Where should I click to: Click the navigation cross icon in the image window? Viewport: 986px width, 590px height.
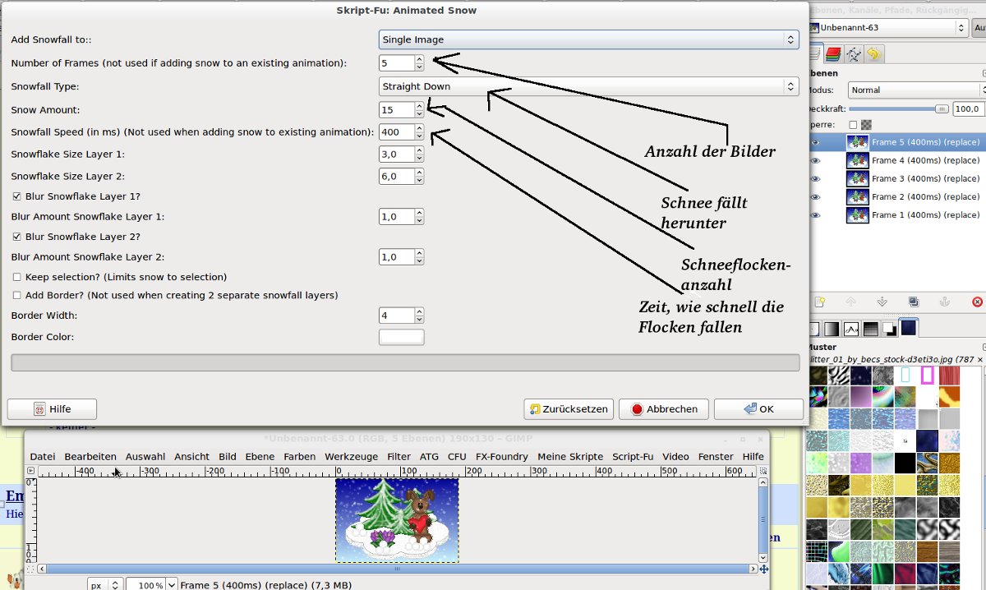pos(764,569)
